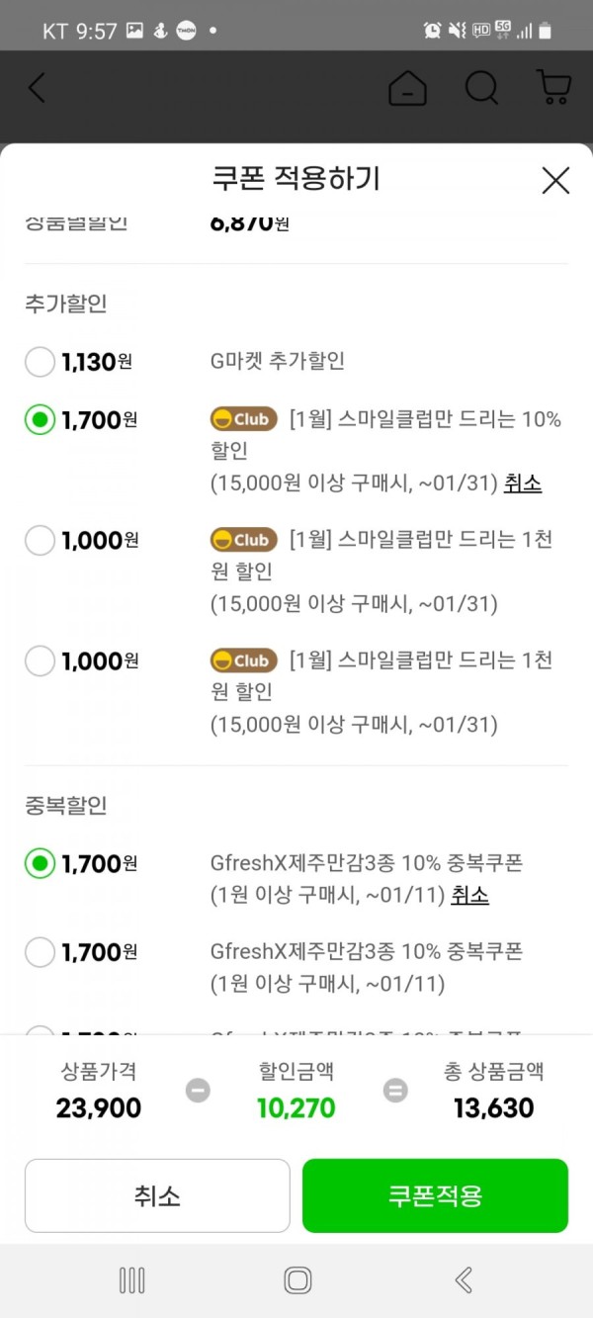Tap the alarm icon in status bar
Image resolution: width=593 pixels, height=1318 pixels.
pos(432,31)
